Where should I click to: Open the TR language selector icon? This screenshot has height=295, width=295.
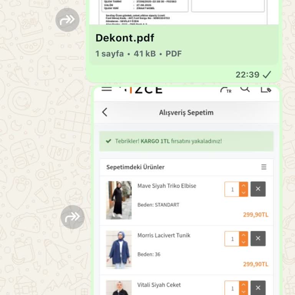tap(226, 90)
